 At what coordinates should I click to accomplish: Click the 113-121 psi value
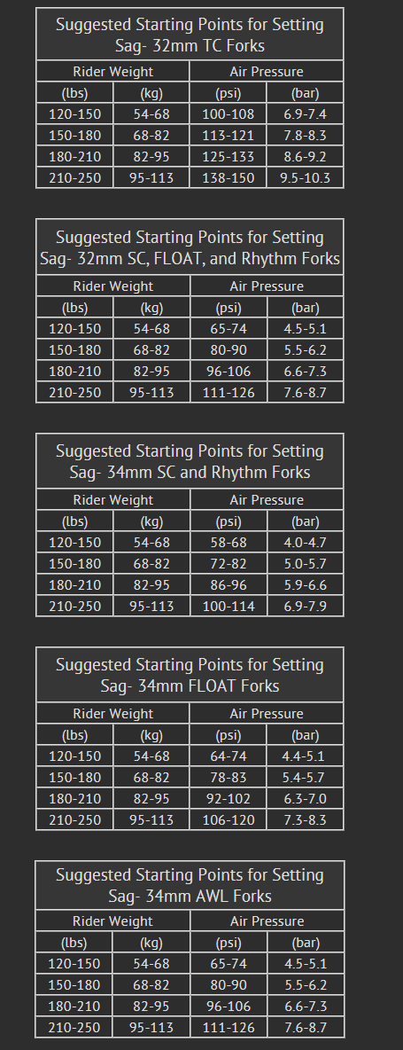tap(228, 136)
